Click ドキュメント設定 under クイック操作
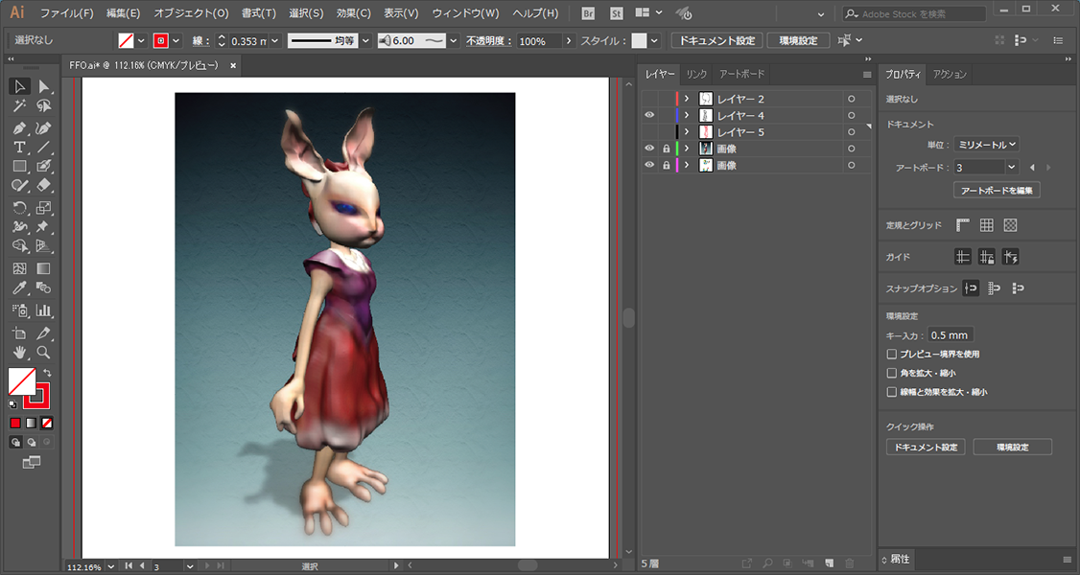1080x575 pixels. [926, 448]
